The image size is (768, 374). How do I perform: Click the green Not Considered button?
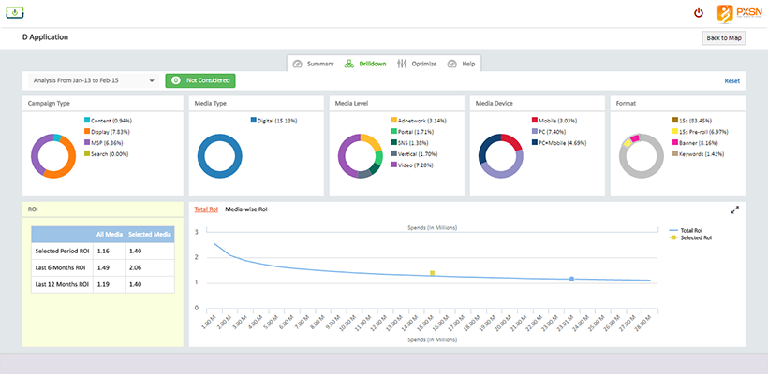[199, 81]
